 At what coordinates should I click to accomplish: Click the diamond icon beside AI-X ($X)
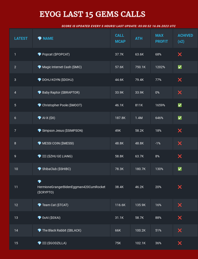[x=39, y=118]
